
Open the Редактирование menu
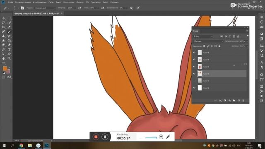click(x=23, y=2)
